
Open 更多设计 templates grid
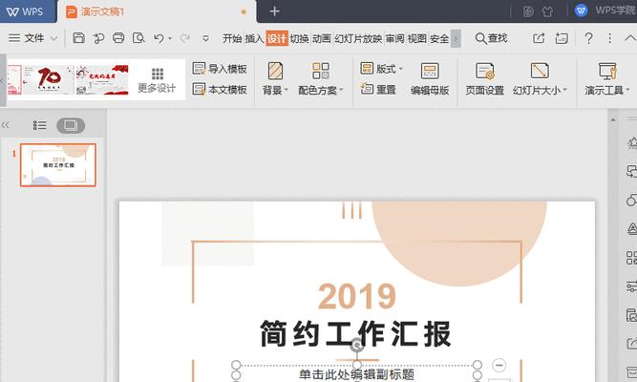click(157, 80)
